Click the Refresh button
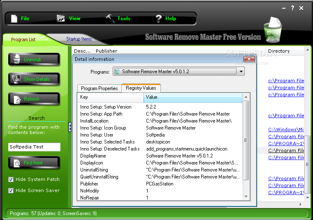This screenshot has width=313, height=220. 34,99
